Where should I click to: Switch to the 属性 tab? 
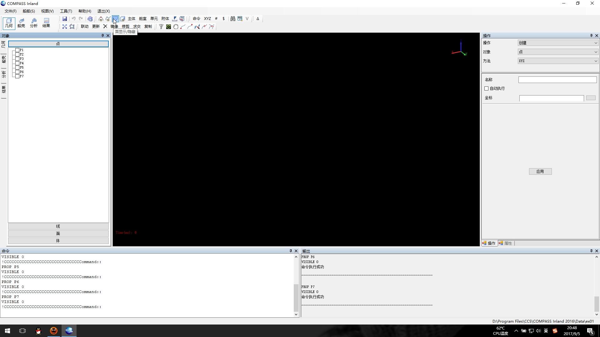(x=506, y=243)
